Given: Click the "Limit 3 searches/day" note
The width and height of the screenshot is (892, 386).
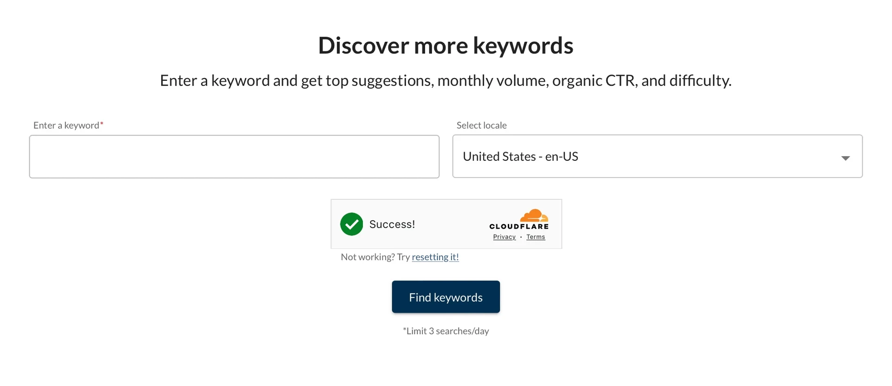Looking at the screenshot, I should tap(446, 331).
